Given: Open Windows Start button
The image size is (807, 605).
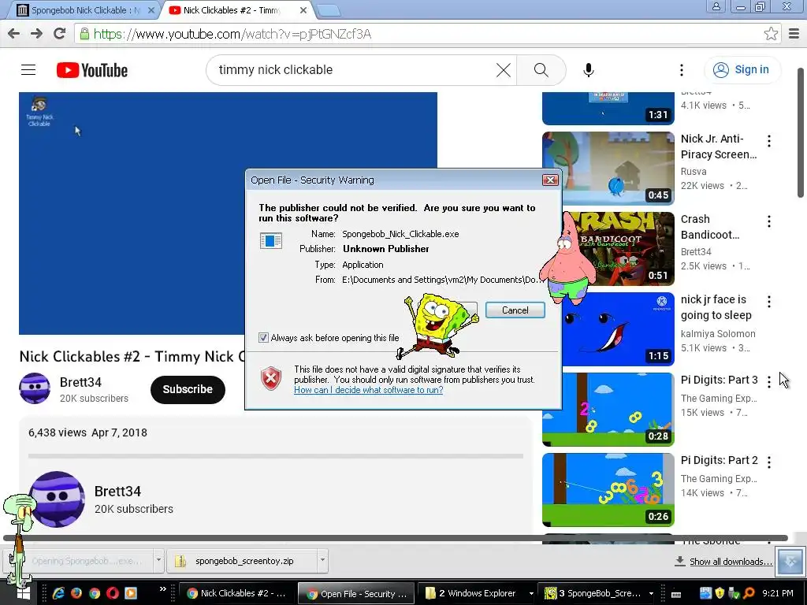Looking at the screenshot, I should [x=23, y=594].
